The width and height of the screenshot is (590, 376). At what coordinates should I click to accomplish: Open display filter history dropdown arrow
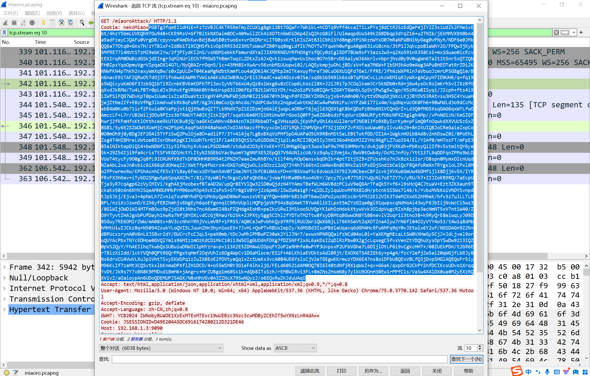[574, 33]
